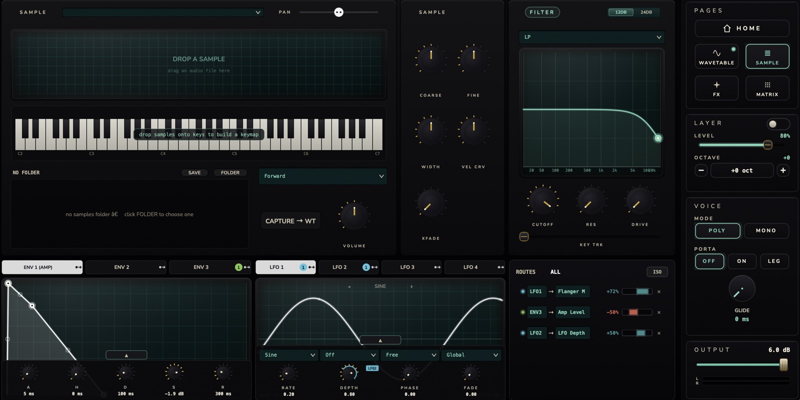
Task: Go to the HOME page
Action: (742, 28)
